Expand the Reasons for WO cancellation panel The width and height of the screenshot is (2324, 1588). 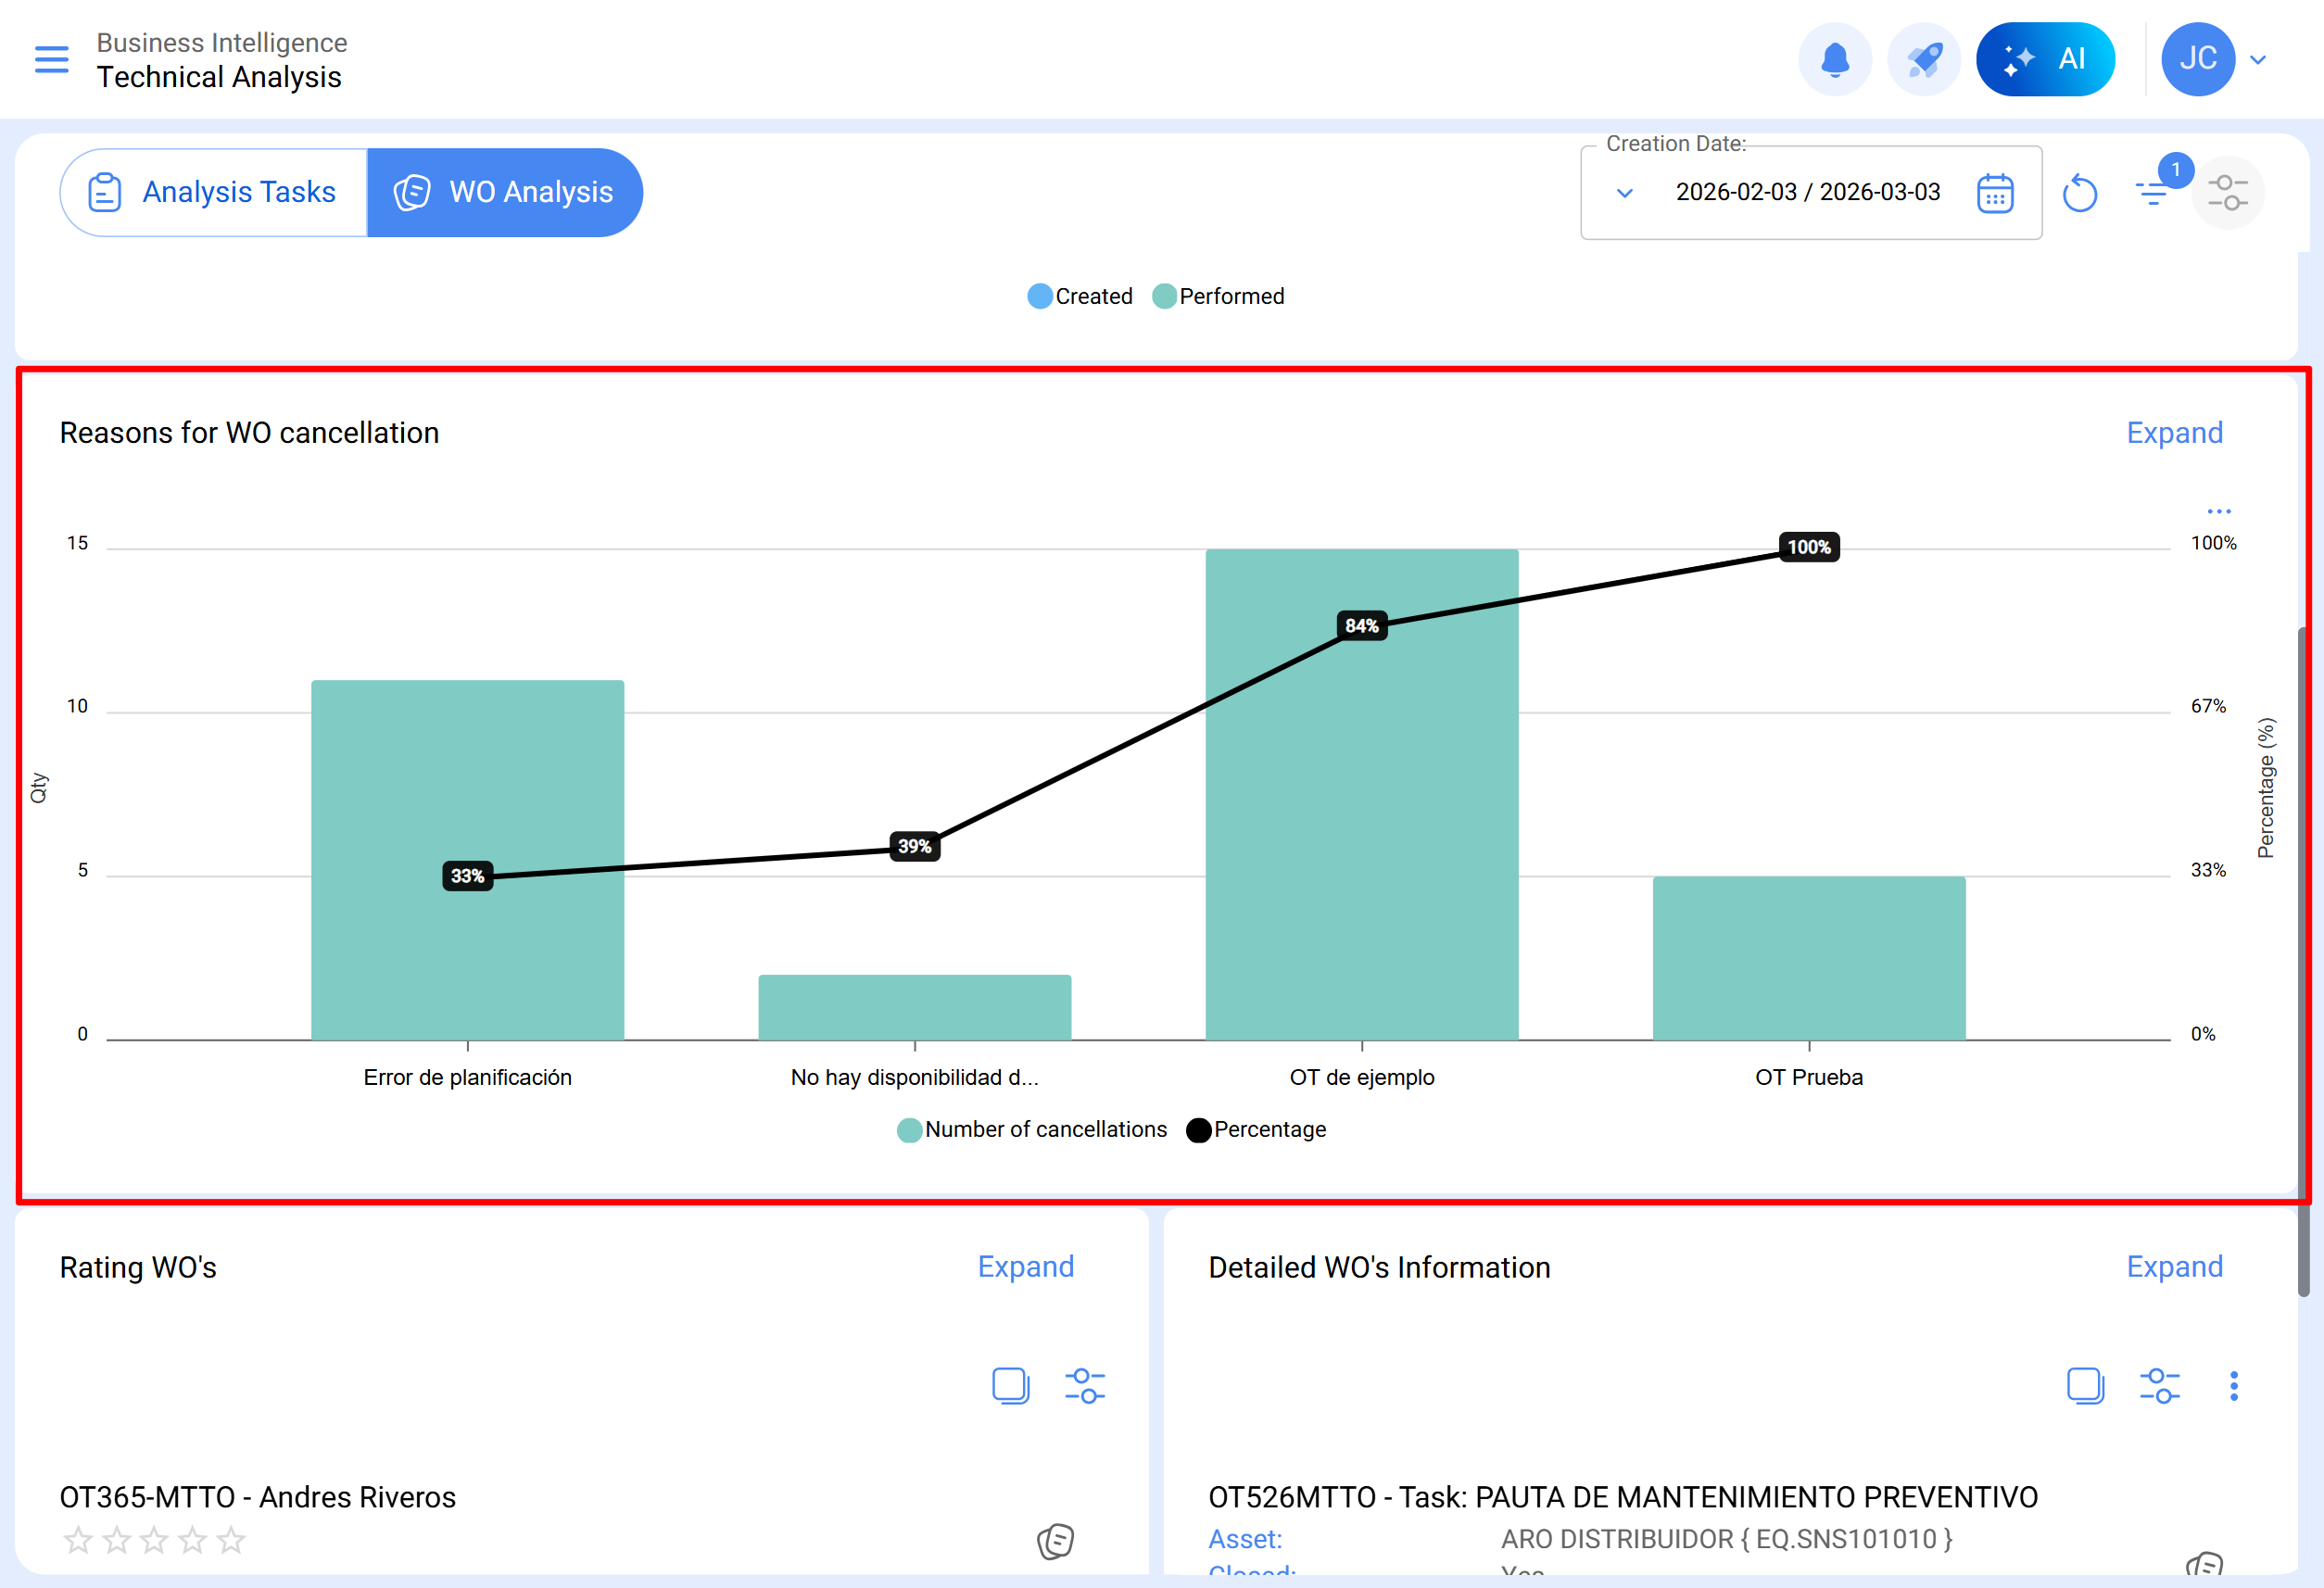pyautogui.click(x=2173, y=433)
